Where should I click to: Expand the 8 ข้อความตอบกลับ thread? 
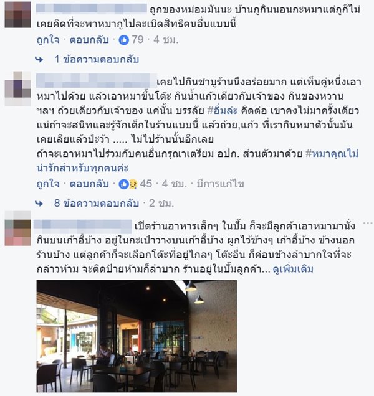(97, 204)
